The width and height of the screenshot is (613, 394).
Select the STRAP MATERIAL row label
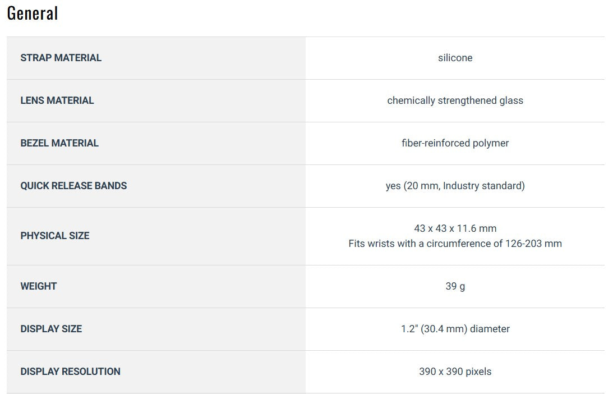[61, 58]
